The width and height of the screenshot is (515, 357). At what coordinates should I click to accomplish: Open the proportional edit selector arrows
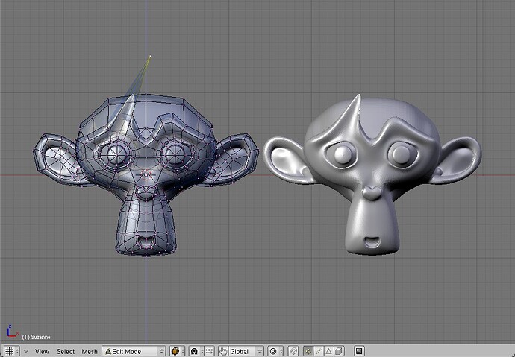tap(281, 351)
